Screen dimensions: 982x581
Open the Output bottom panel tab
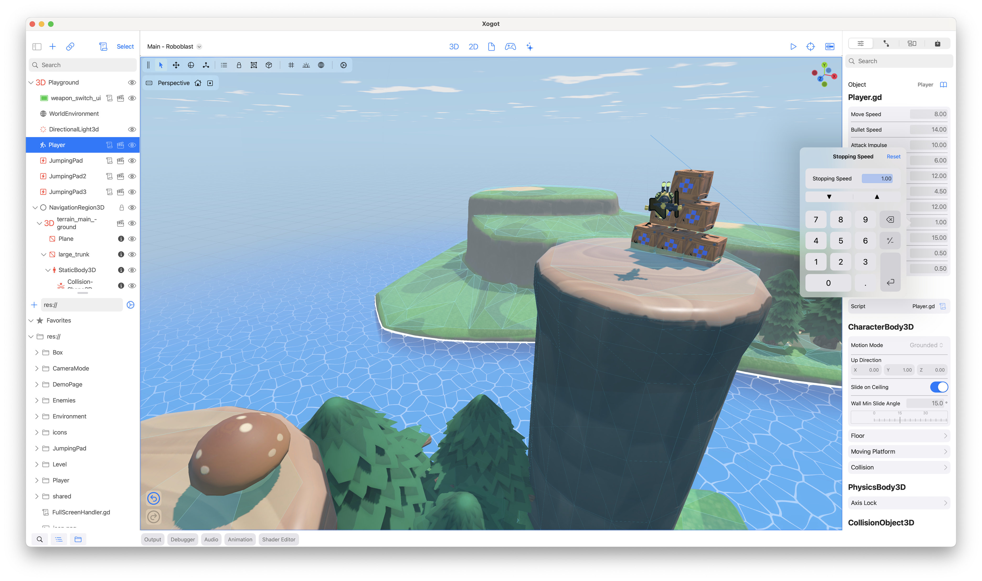coord(152,539)
